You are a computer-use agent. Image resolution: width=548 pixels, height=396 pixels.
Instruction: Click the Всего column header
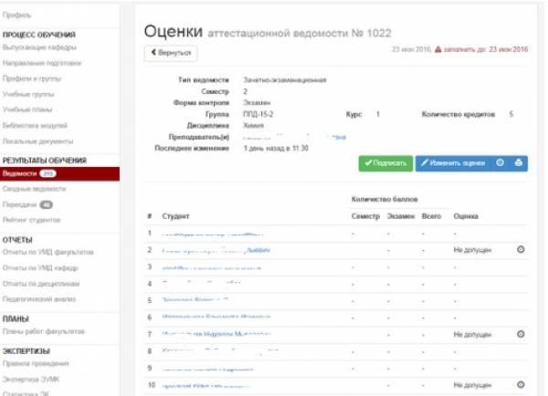(x=431, y=216)
